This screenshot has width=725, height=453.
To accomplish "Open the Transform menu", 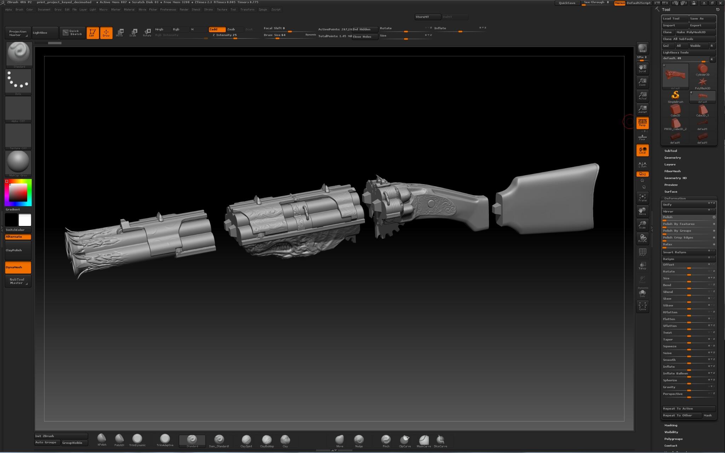I will (x=247, y=10).
